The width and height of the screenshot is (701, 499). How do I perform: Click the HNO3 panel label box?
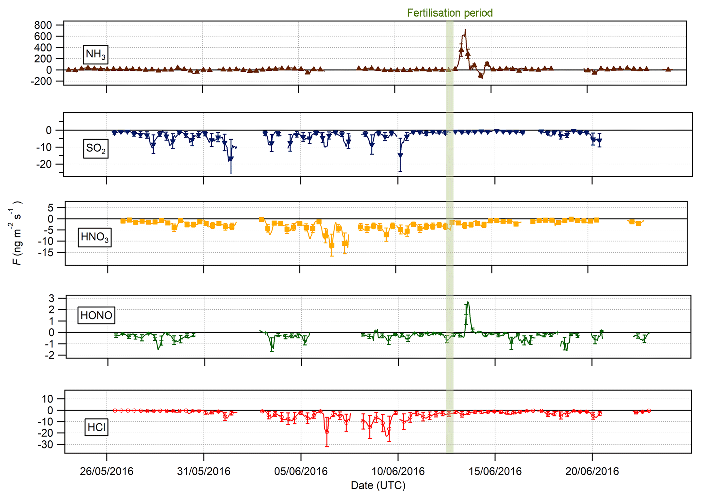point(95,237)
